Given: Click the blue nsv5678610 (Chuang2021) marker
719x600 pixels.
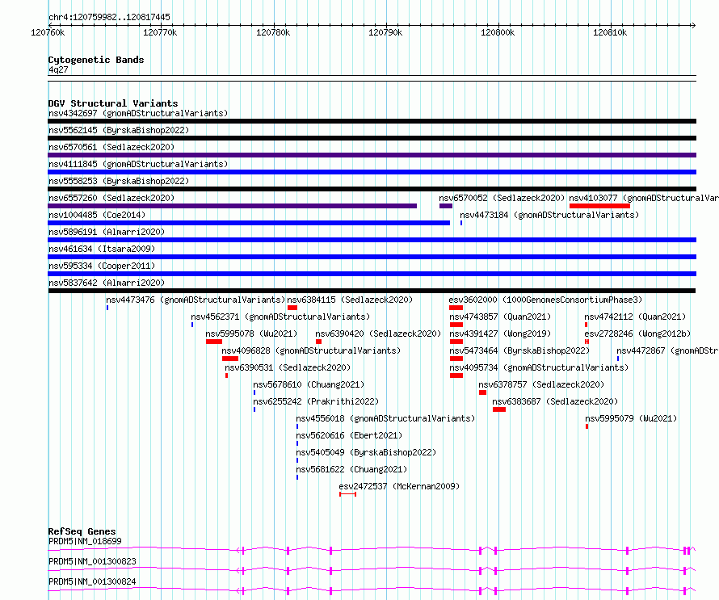Looking at the screenshot, I should point(254,392).
